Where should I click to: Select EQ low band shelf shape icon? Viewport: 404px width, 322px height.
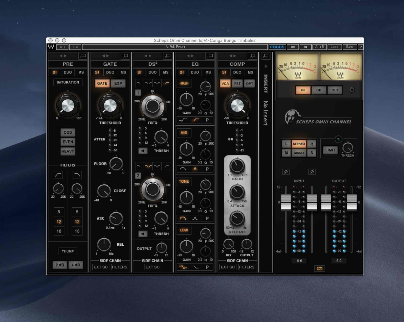pyautogui.click(x=195, y=267)
